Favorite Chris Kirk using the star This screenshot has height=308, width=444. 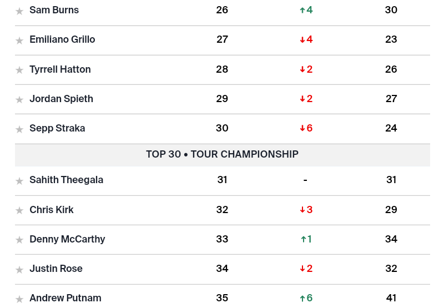[x=19, y=210]
